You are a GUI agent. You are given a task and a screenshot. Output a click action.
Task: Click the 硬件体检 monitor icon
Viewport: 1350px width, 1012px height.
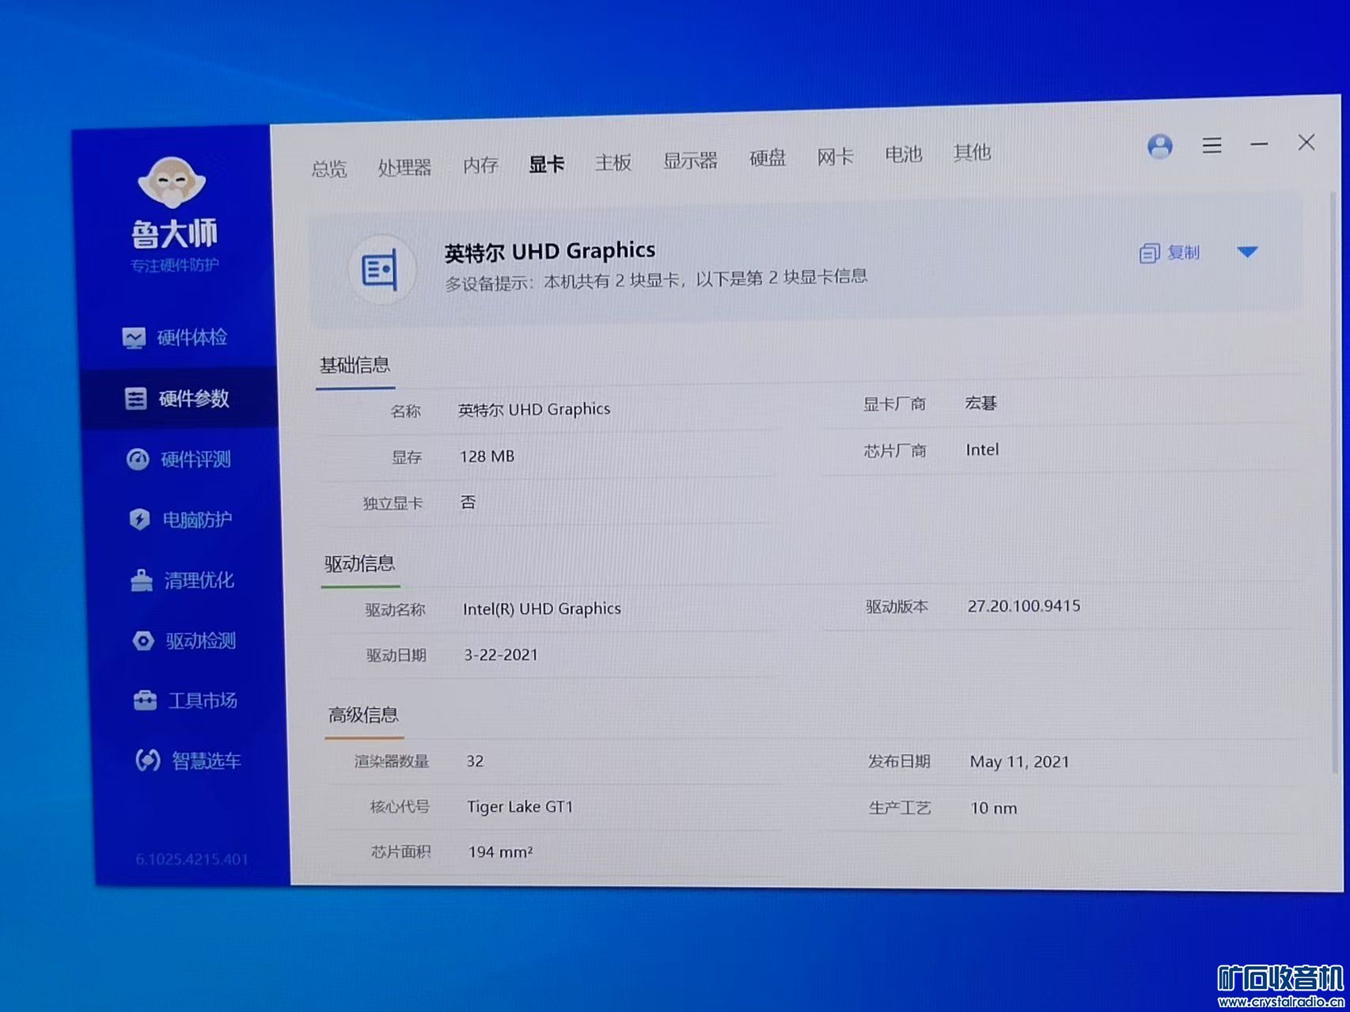click(134, 338)
